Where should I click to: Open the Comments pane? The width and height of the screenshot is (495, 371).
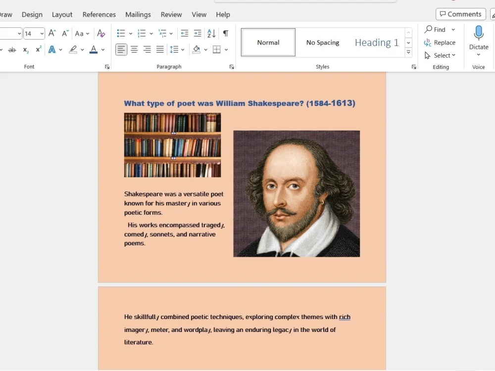tap(460, 14)
